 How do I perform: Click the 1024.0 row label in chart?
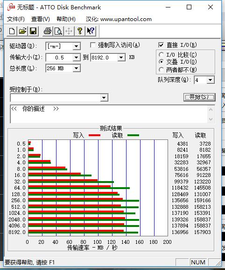pyautogui.click(x=17, y=213)
